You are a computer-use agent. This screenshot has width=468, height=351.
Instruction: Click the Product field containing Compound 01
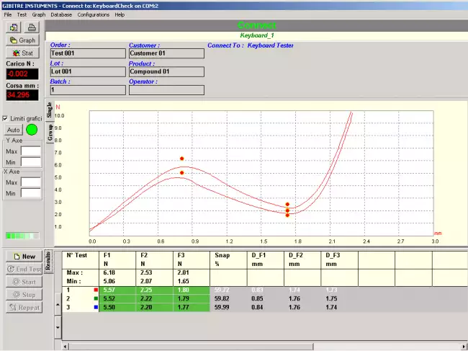point(166,71)
